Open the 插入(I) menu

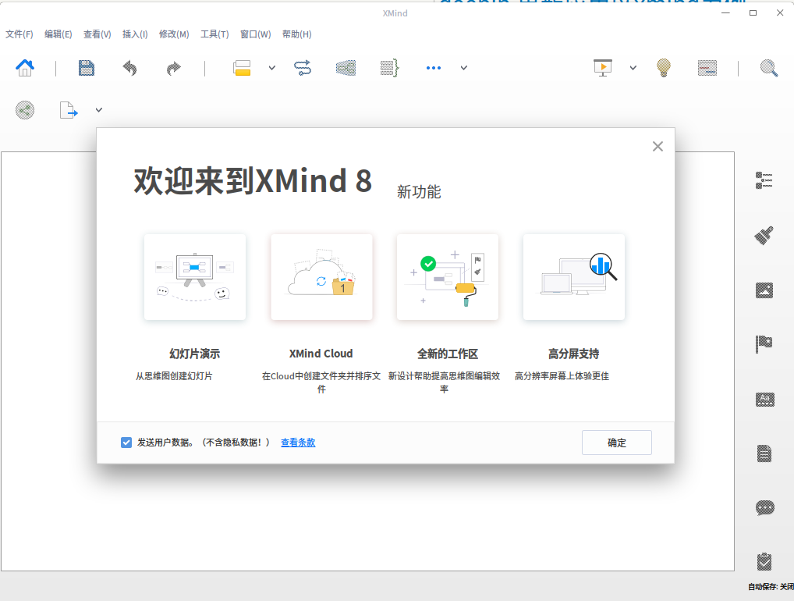135,34
